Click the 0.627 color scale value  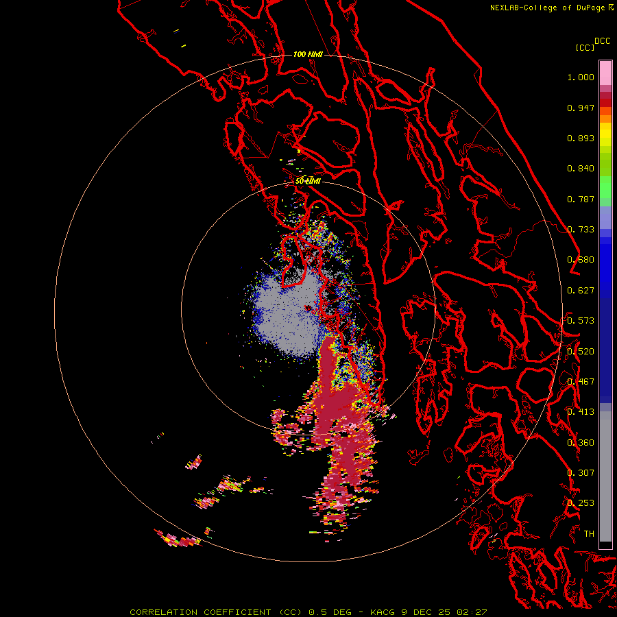point(581,291)
